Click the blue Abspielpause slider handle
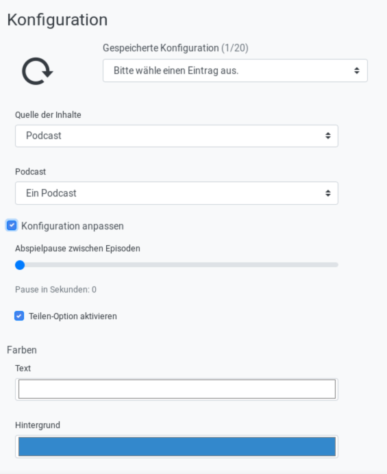The width and height of the screenshot is (387, 474). tap(20, 265)
